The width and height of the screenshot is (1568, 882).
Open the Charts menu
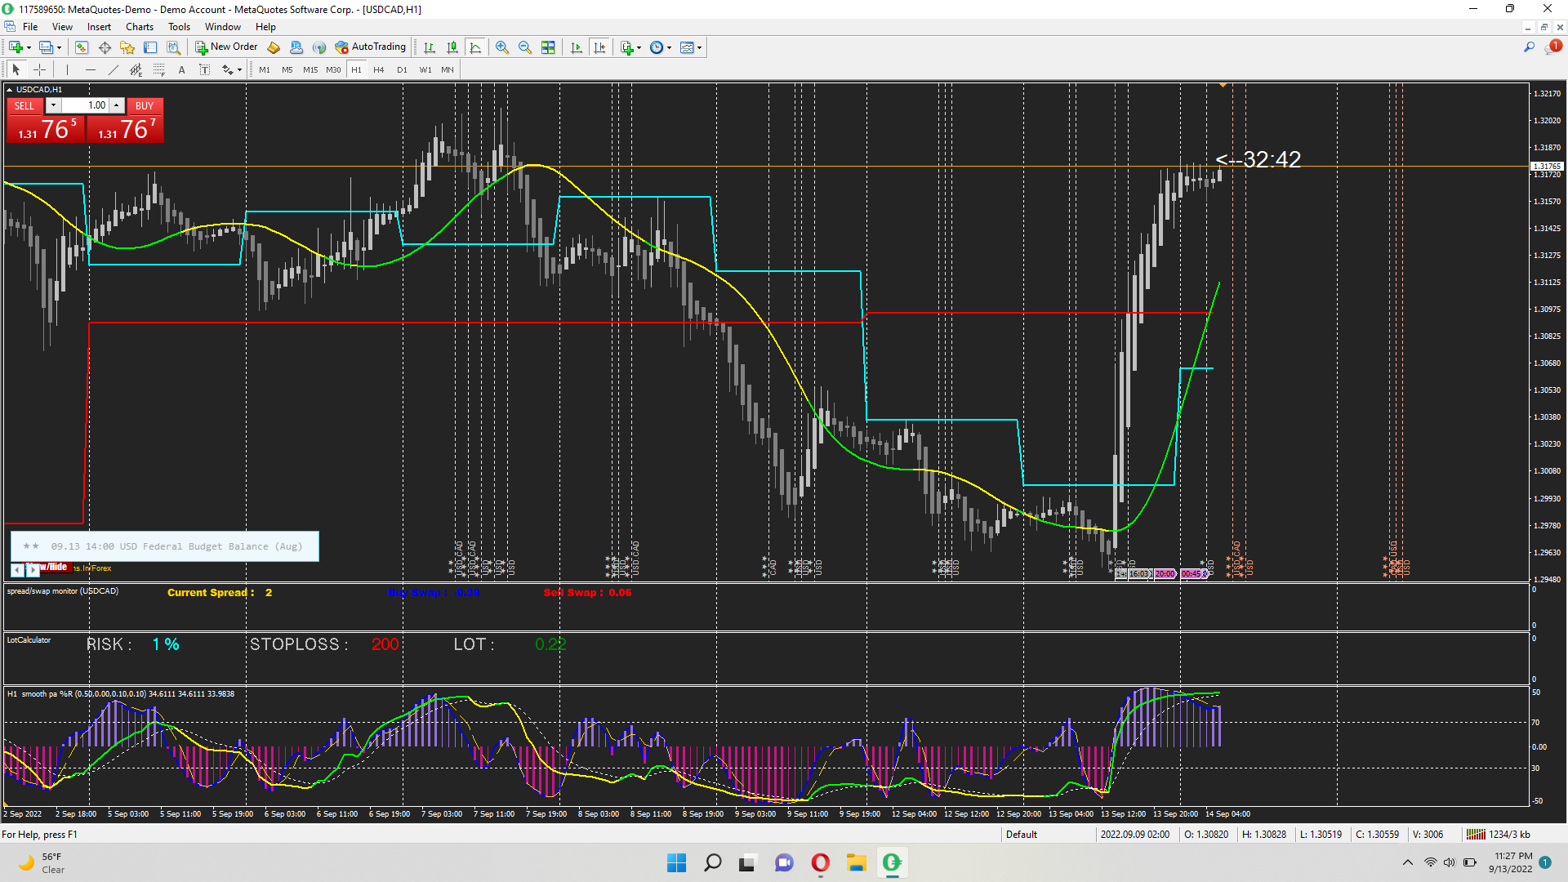pyautogui.click(x=139, y=27)
